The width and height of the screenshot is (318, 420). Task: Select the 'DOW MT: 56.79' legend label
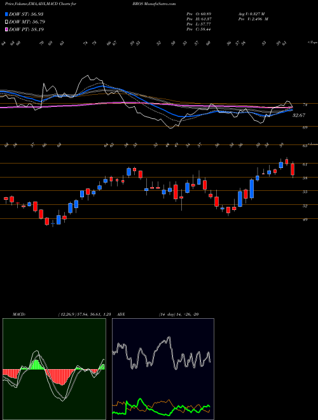(x=27, y=22)
